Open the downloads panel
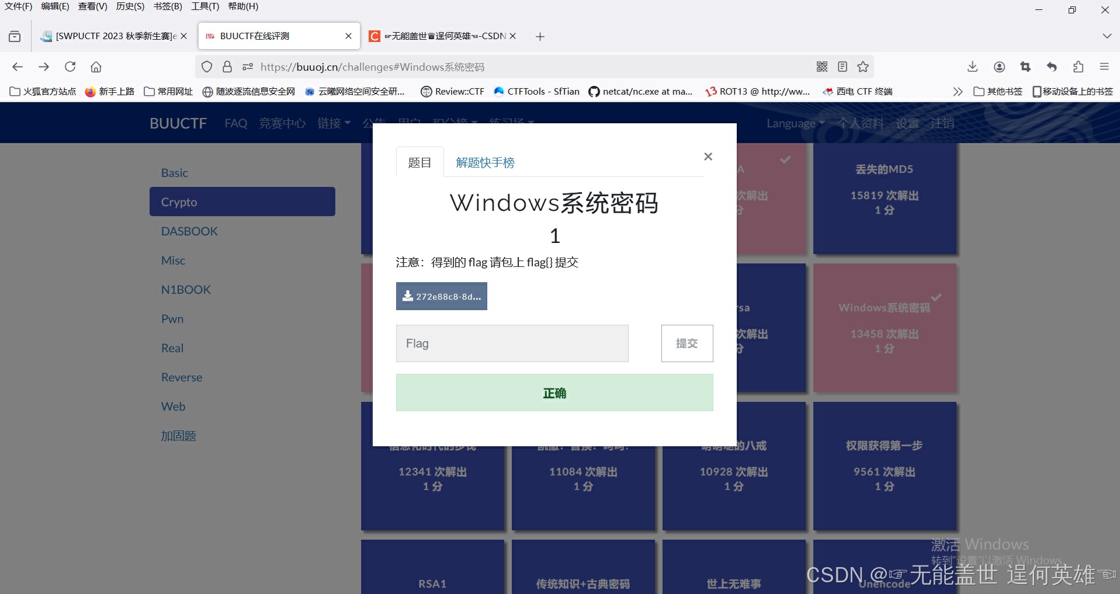Image resolution: width=1120 pixels, height=594 pixels. [972, 67]
